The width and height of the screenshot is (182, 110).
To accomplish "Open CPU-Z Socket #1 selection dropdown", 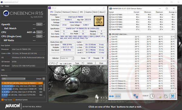I will tap(67, 58).
